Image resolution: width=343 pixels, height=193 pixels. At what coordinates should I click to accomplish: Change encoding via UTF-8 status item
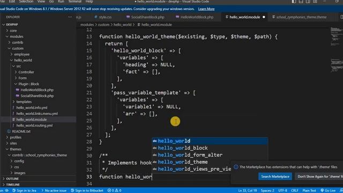click(282, 191)
